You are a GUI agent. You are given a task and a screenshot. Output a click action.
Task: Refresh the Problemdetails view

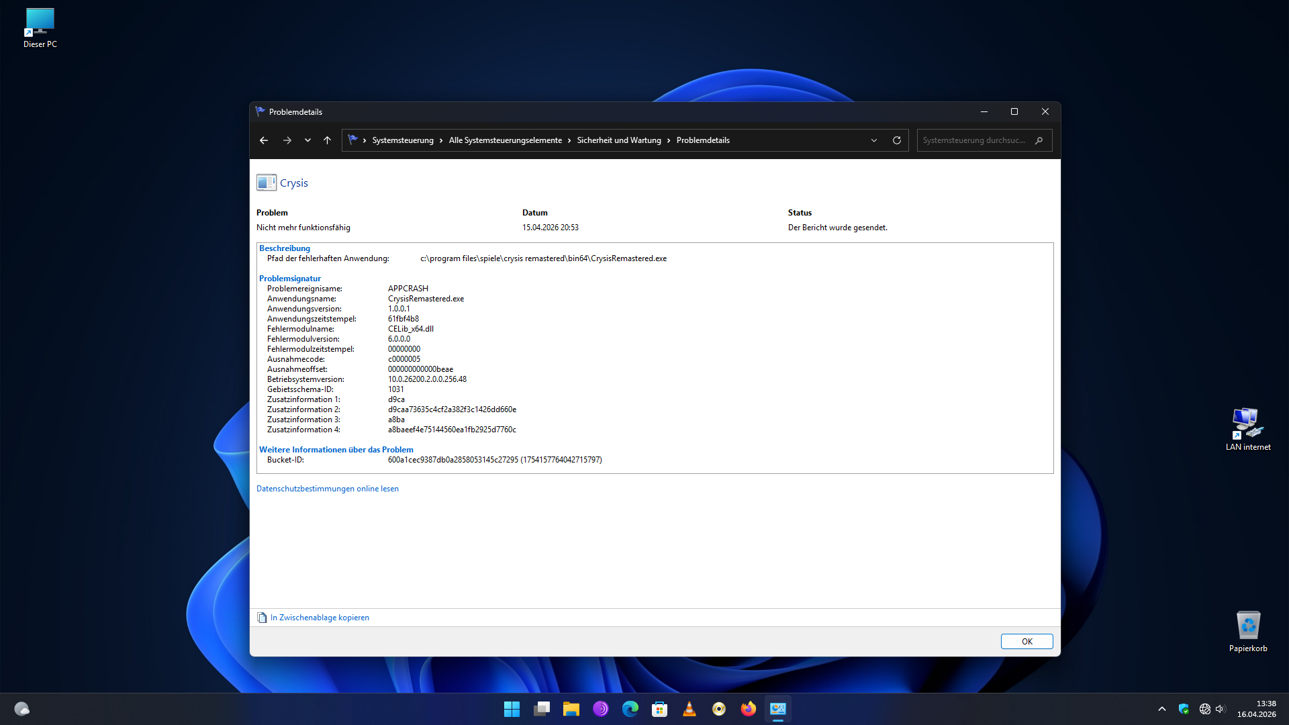896,140
